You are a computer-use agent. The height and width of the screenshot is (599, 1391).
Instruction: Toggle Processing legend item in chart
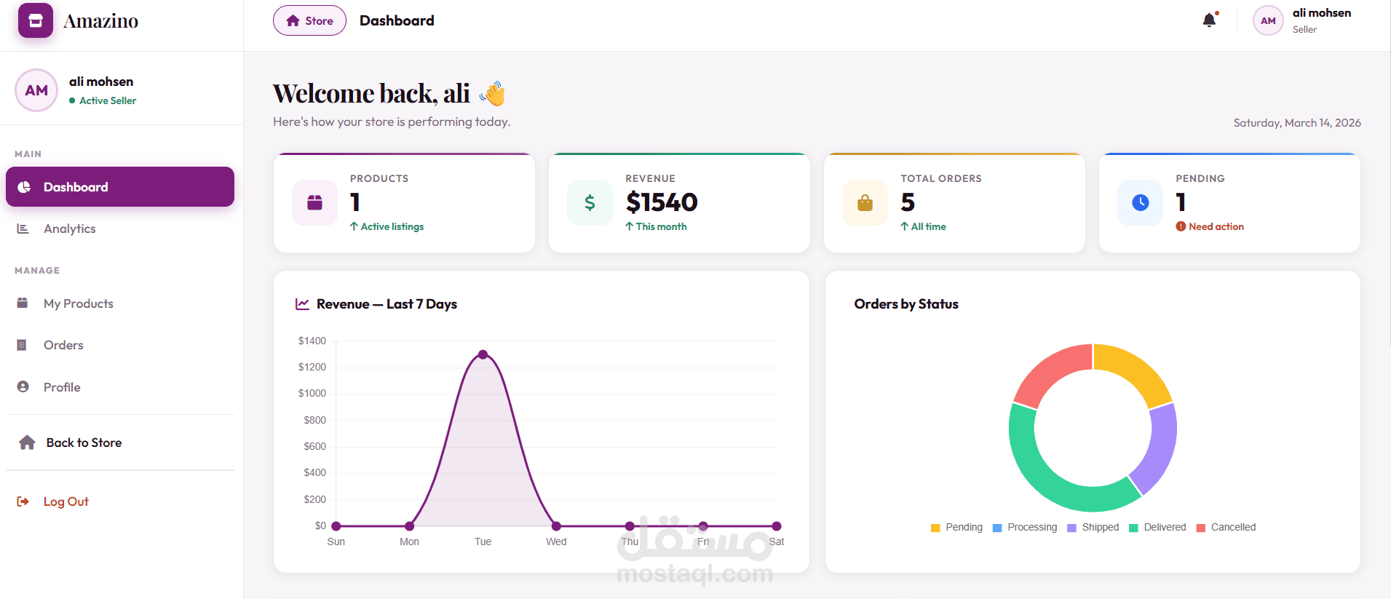click(1025, 528)
